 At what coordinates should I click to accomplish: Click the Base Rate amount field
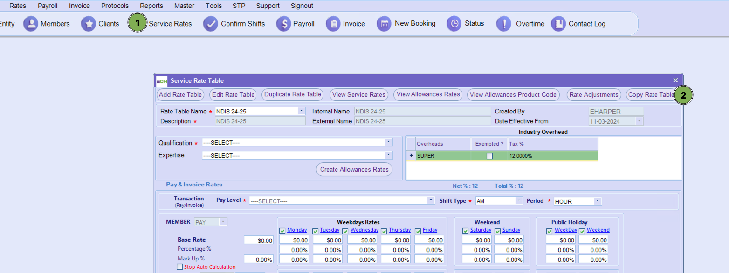point(259,240)
